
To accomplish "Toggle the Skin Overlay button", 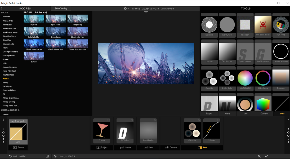I will point(61,8).
